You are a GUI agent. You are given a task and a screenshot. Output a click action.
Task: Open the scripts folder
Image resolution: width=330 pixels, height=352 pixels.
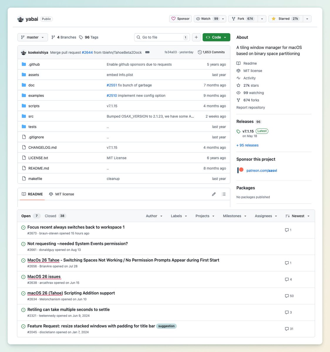click(34, 106)
